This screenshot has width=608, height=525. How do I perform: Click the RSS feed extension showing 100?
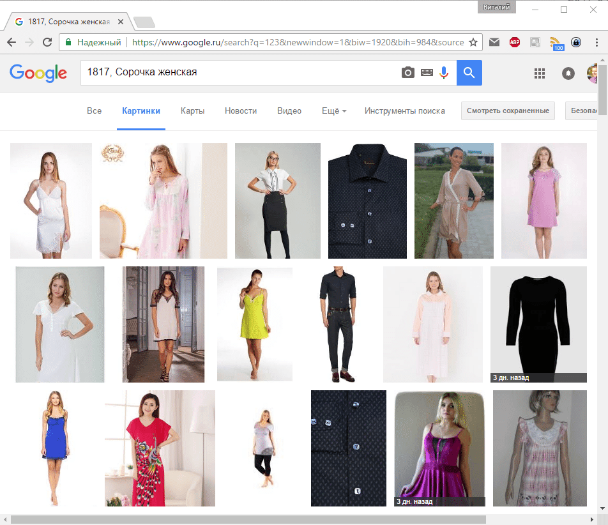point(556,43)
